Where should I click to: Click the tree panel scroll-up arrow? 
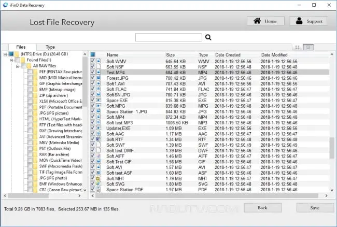point(85,54)
